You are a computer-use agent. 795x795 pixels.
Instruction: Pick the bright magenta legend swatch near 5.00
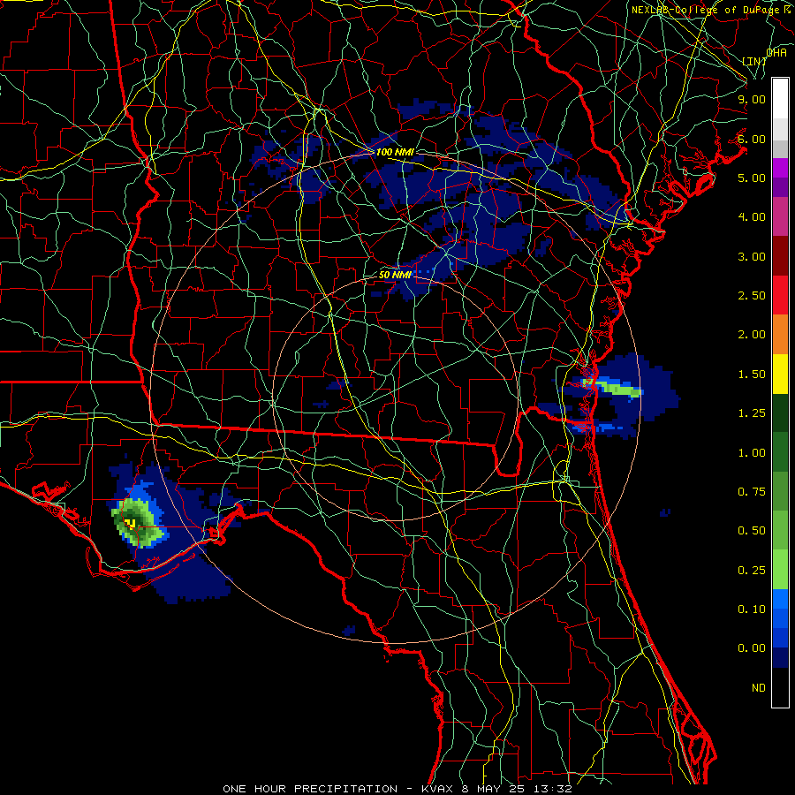(780, 168)
